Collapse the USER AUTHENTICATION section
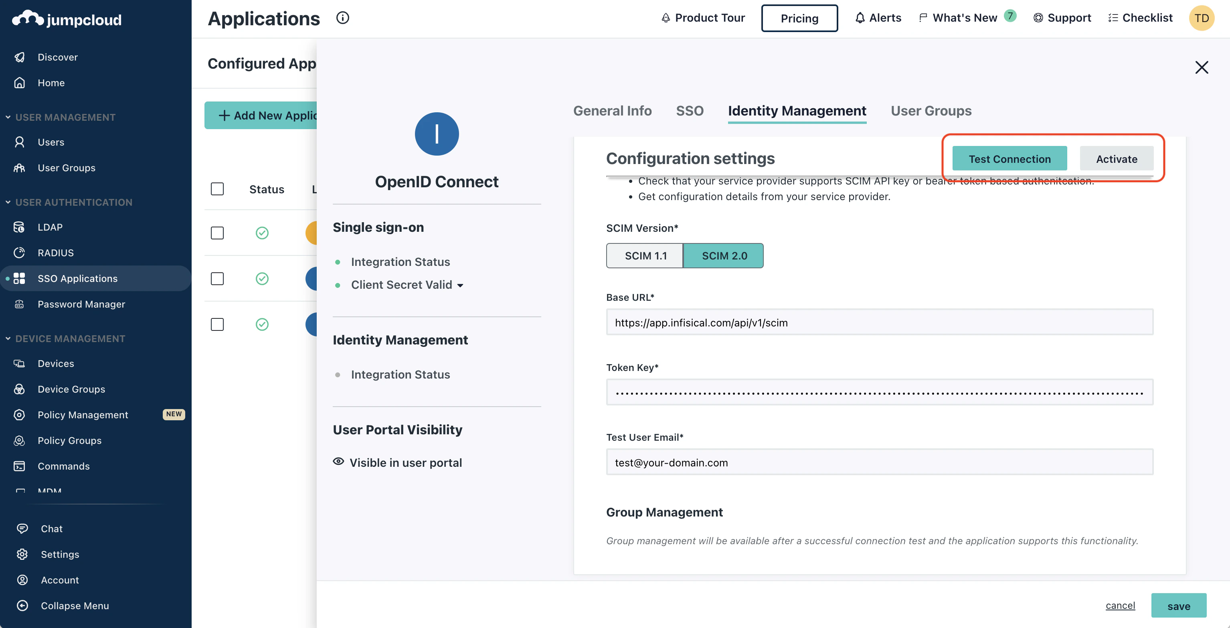Viewport: 1230px width, 628px height. click(x=8, y=202)
